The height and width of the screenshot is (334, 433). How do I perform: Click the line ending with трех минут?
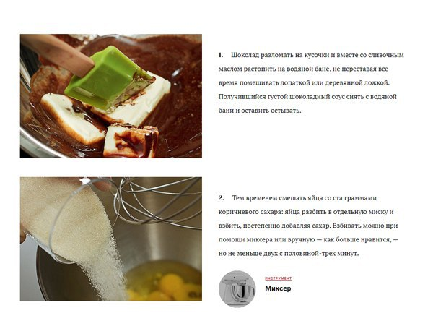coord(289,254)
